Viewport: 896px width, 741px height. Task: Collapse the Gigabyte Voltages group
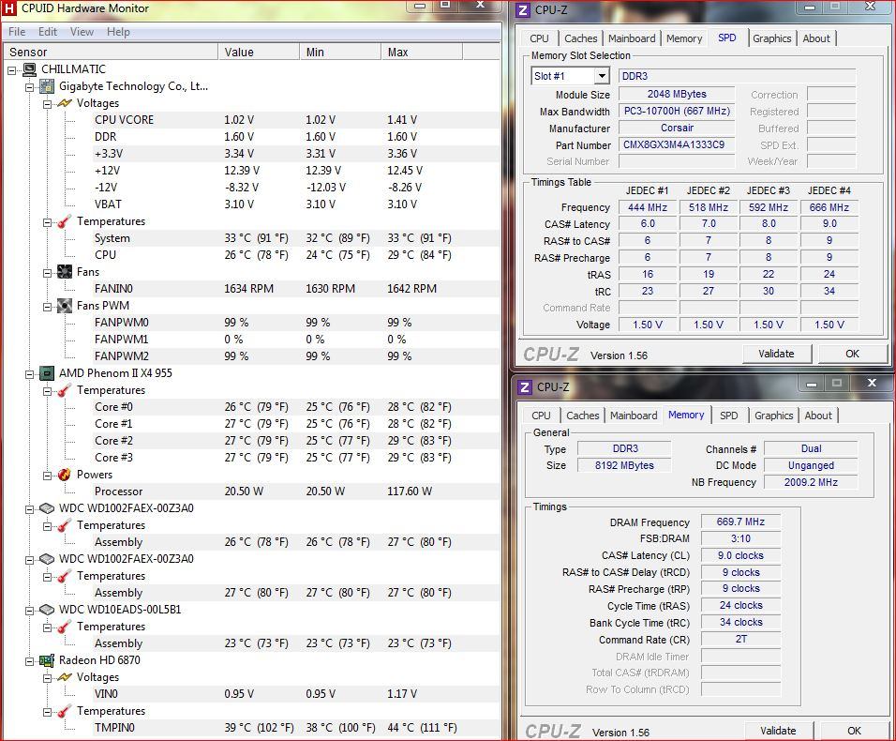pos(48,104)
